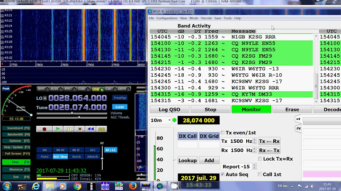Open the WSJT-X View menu
341x191 pixels.
coord(183,18)
